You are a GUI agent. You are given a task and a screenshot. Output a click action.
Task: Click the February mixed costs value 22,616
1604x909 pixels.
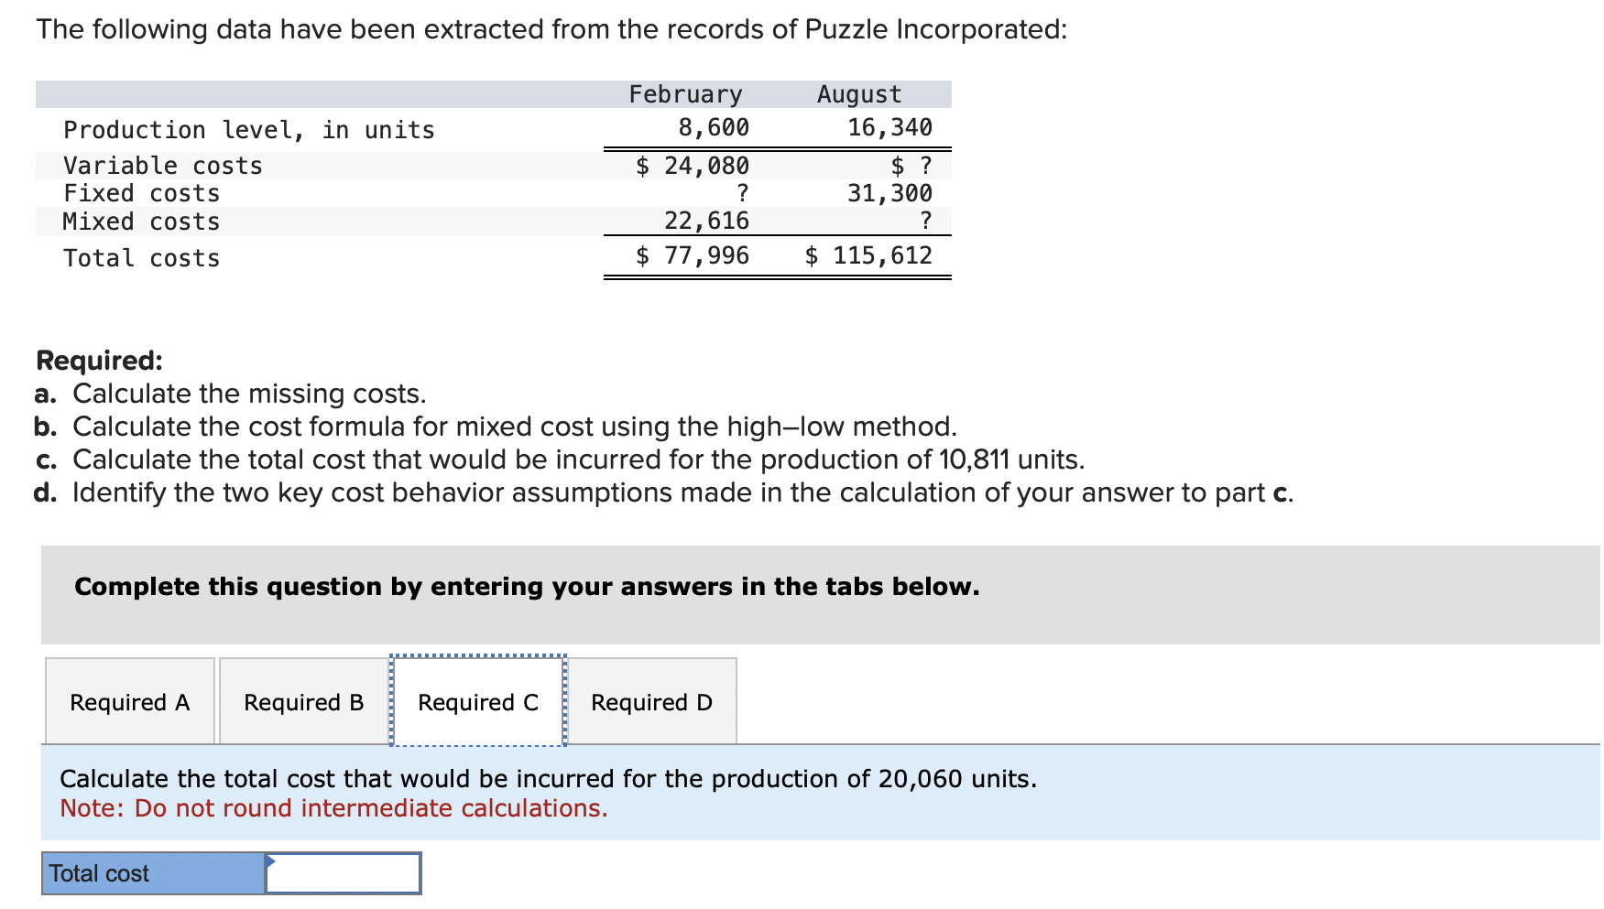point(706,221)
